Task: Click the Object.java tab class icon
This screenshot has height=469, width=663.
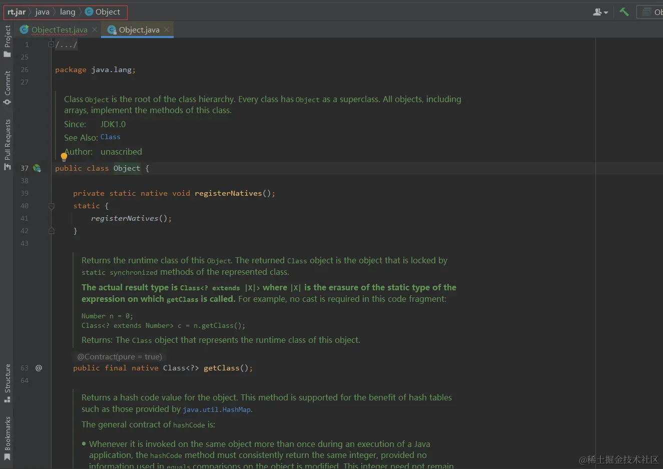Action: point(112,30)
